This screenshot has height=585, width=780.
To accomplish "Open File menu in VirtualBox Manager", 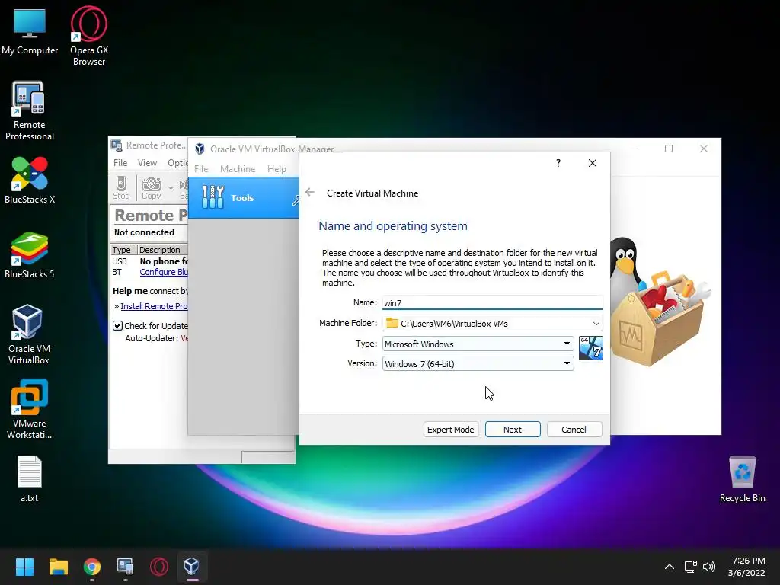I will pyautogui.click(x=201, y=168).
